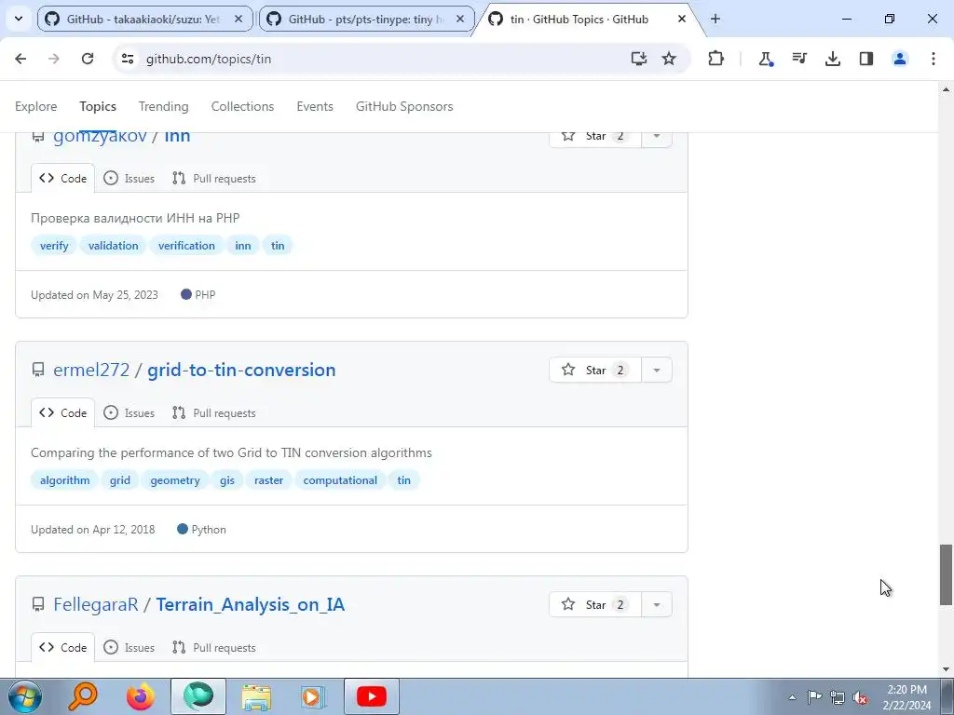Open Code tab of grid-to-tin-conversion card
Viewport: 954px width, 715px height.
pyautogui.click(x=62, y=412)
